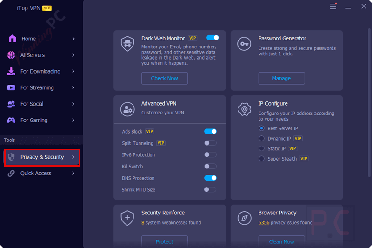Open the For Social servers
Image resolution: width=372 pixels, height=248 pixels.
(41, 104)
